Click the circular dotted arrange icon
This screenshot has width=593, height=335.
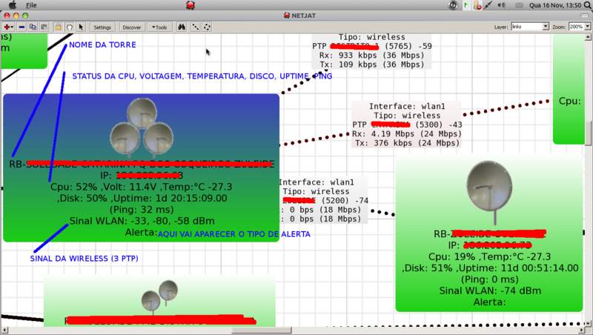pos(208,27)
